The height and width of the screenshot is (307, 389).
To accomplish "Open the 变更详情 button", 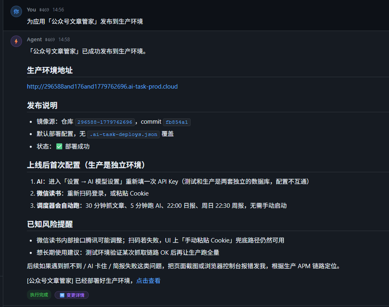I will pos(72,295).
